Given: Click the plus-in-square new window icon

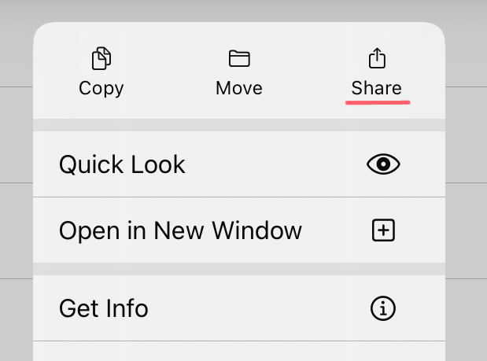Looking at the screenshot, I should point(383,230).
